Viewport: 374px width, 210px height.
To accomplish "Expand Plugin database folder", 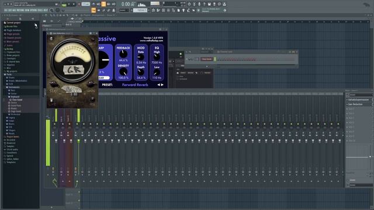I will (14, 30).
